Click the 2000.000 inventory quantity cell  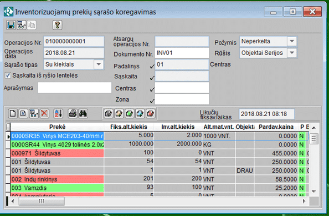[x=178, y=145]
